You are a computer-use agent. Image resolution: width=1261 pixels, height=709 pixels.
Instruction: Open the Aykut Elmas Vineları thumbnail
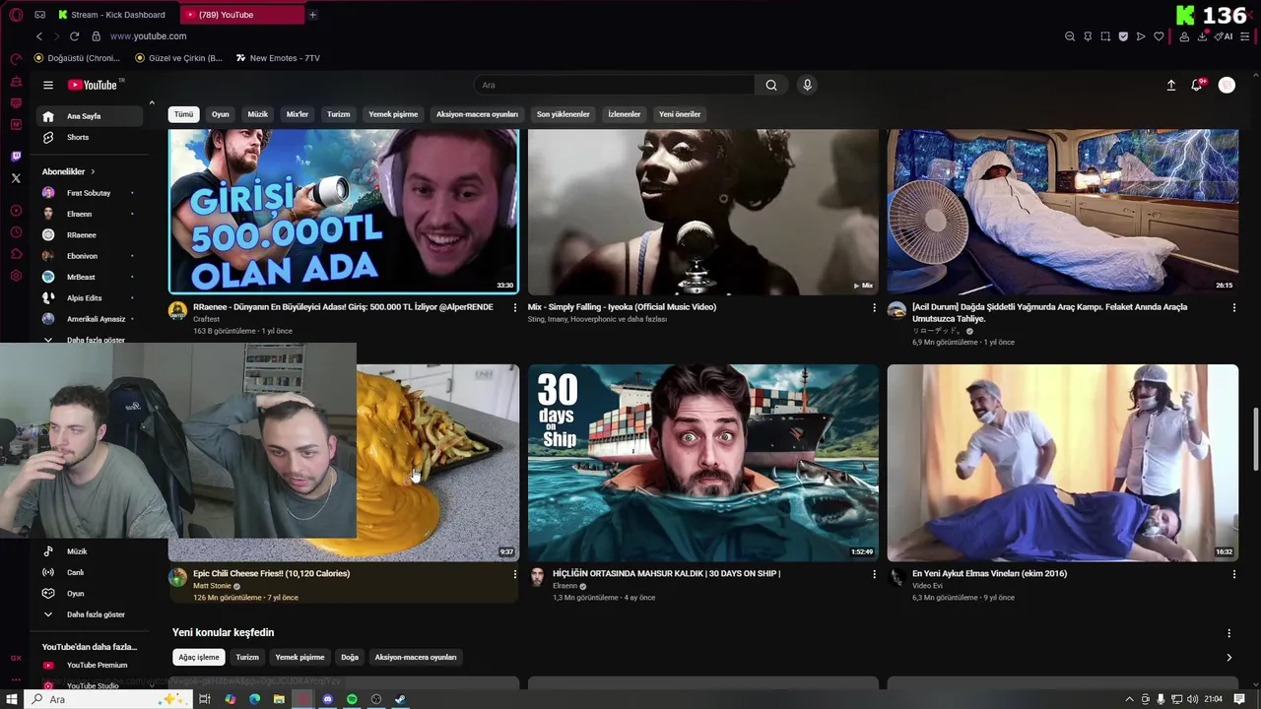point(1062,463)
